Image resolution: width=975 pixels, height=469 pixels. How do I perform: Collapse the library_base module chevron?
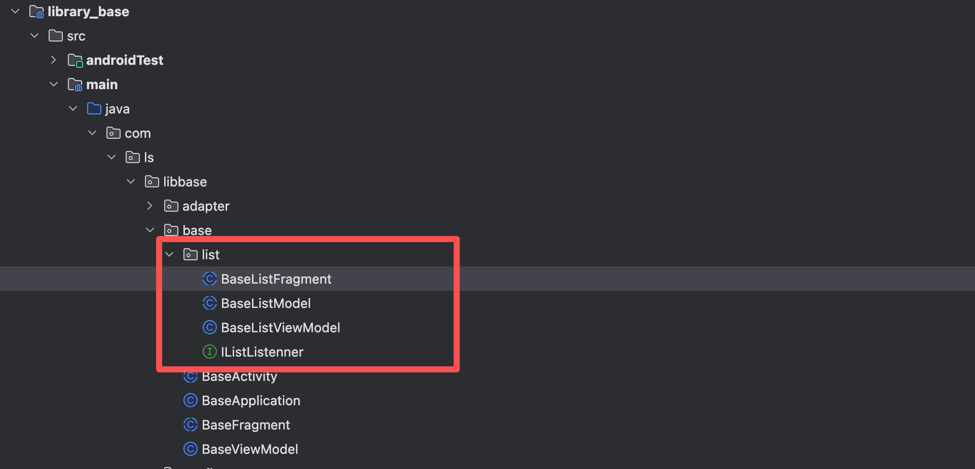(15, 11)
